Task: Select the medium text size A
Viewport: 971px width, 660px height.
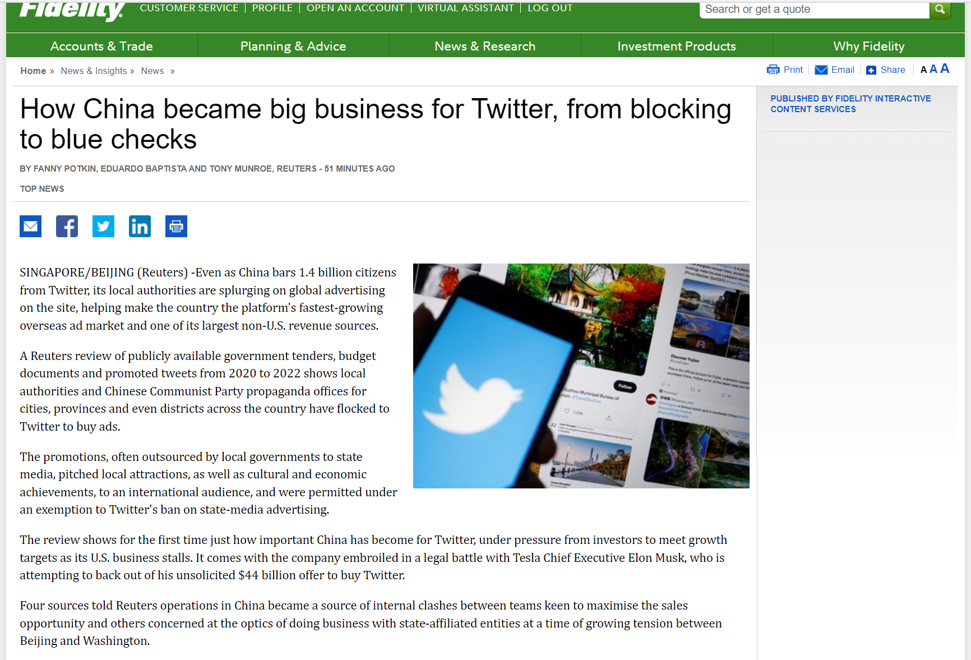Action: 933,69
